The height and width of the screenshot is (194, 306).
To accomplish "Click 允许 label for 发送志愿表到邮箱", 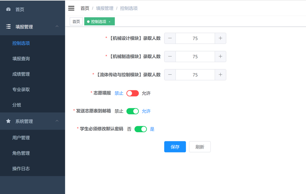I will click(146, 111).
